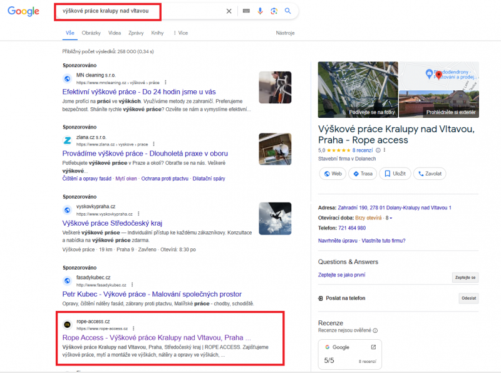Open the business panel three-dot menu

point(385,150)
